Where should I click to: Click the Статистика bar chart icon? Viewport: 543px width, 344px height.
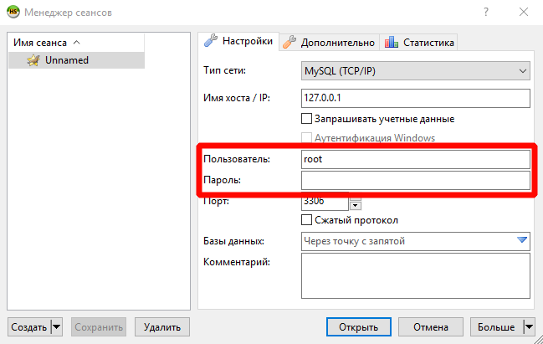(391, 42)
